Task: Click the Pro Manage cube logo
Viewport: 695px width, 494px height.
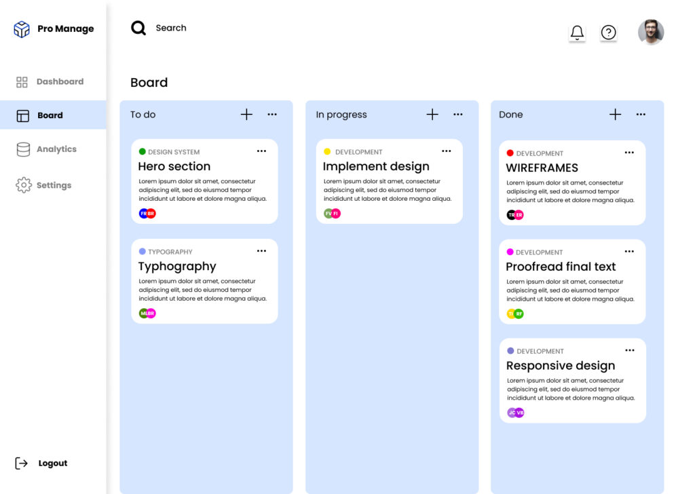Action: 22,29
